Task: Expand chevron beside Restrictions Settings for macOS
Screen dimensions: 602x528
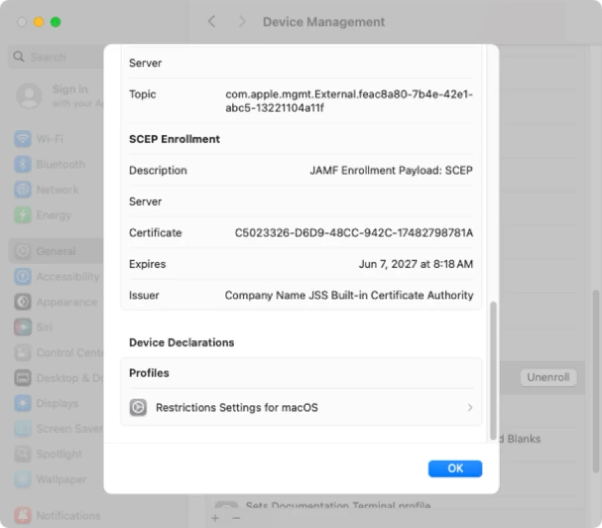Action: 470,408
